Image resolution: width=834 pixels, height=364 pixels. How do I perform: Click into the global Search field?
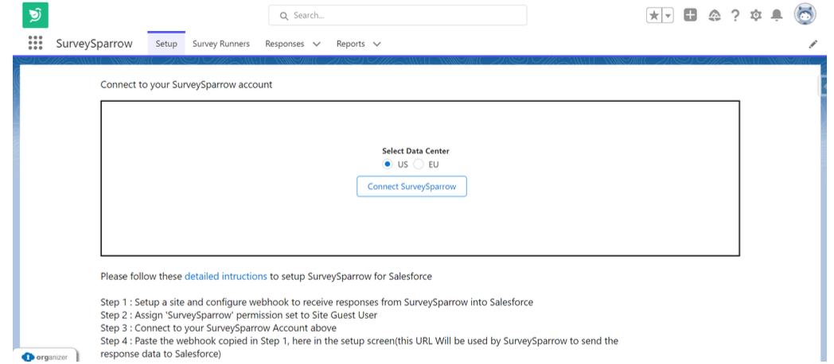coord(398,15)
